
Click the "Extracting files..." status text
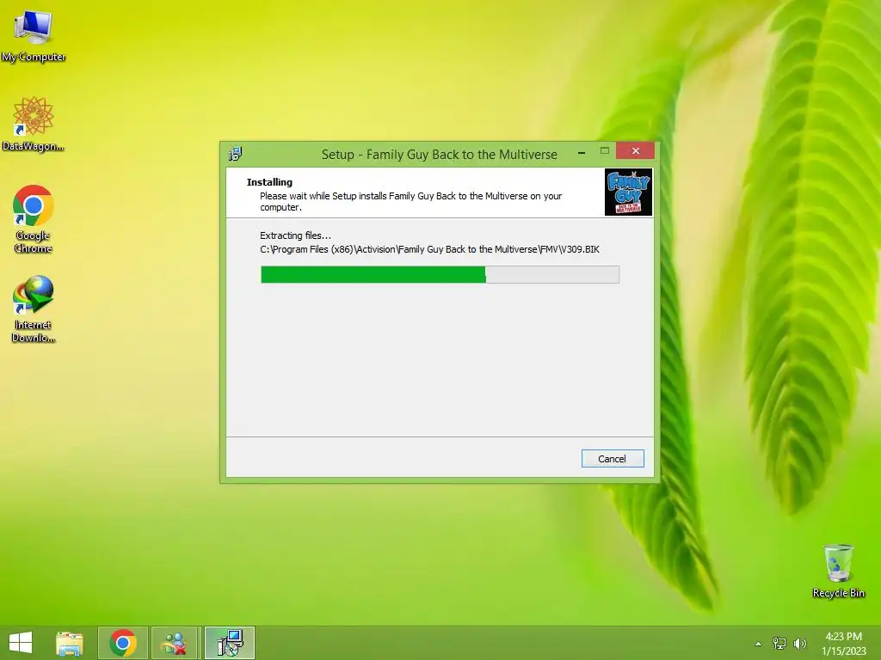coord(296,235)
